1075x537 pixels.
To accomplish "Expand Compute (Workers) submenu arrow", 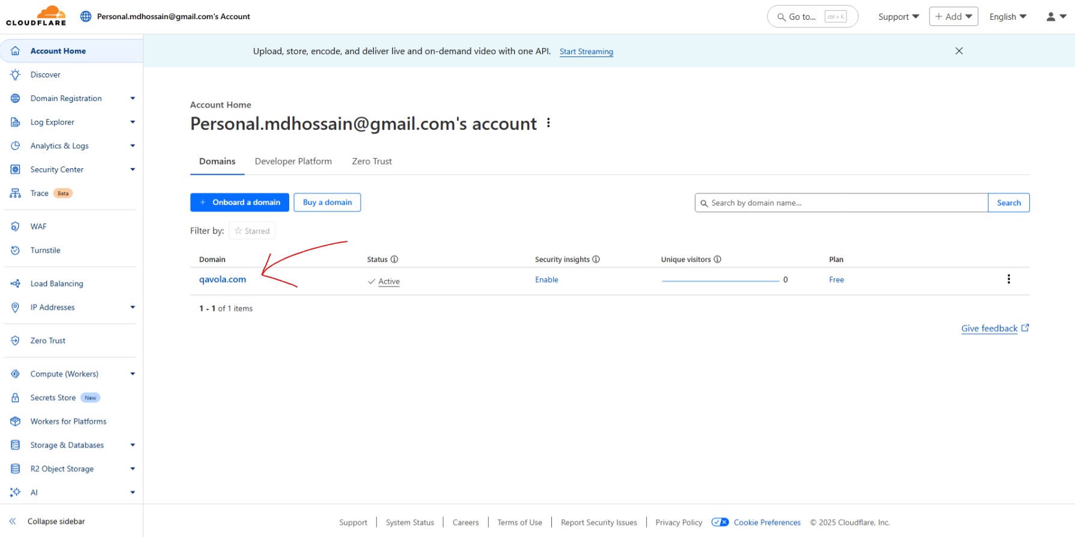I will (133, 374).
